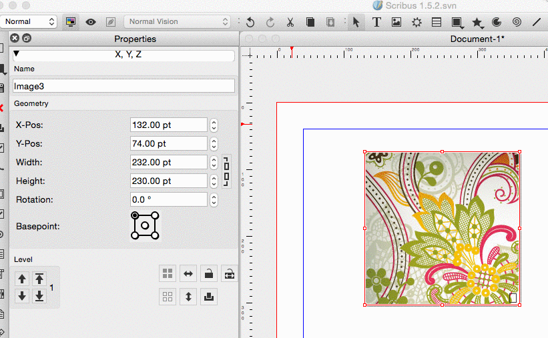Toggle keep aspect ratio chain link
Screen dimensions: 548x338
[x=227, y=171]
